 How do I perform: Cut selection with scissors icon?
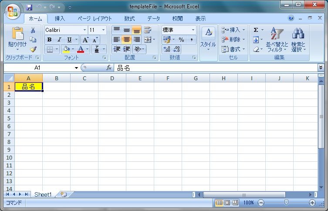33,30
